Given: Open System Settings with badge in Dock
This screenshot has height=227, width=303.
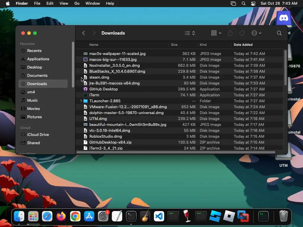Looking at the screenshot, I should coord(103,216).
